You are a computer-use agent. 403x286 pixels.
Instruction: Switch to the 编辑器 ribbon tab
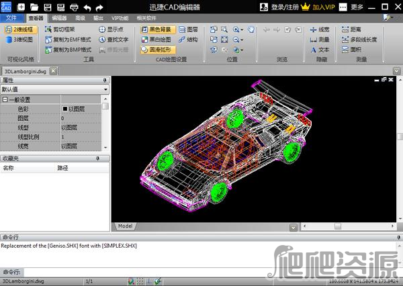pyautogui.click(x=59, y=18)
